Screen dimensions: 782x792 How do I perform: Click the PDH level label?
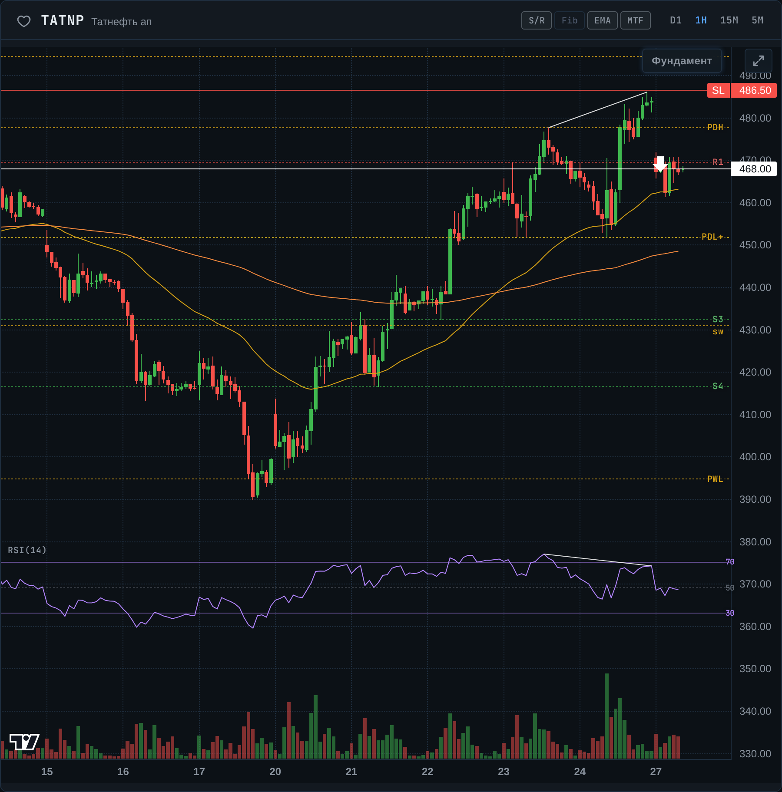pos(715,127)
